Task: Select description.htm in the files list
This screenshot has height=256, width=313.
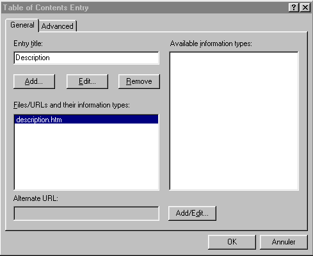Action: (86, 120)
